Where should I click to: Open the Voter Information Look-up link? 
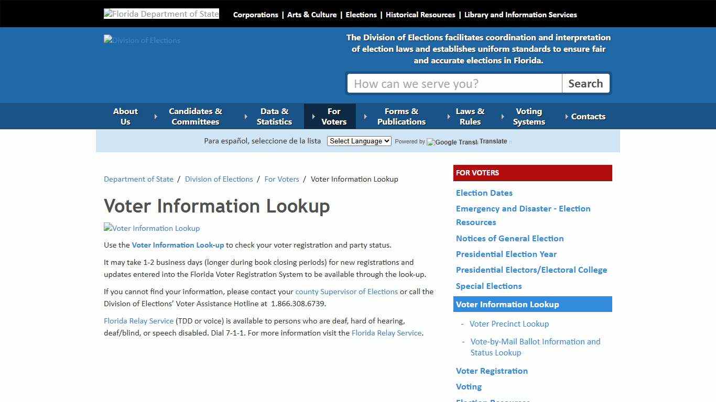[x=178, y=244]
